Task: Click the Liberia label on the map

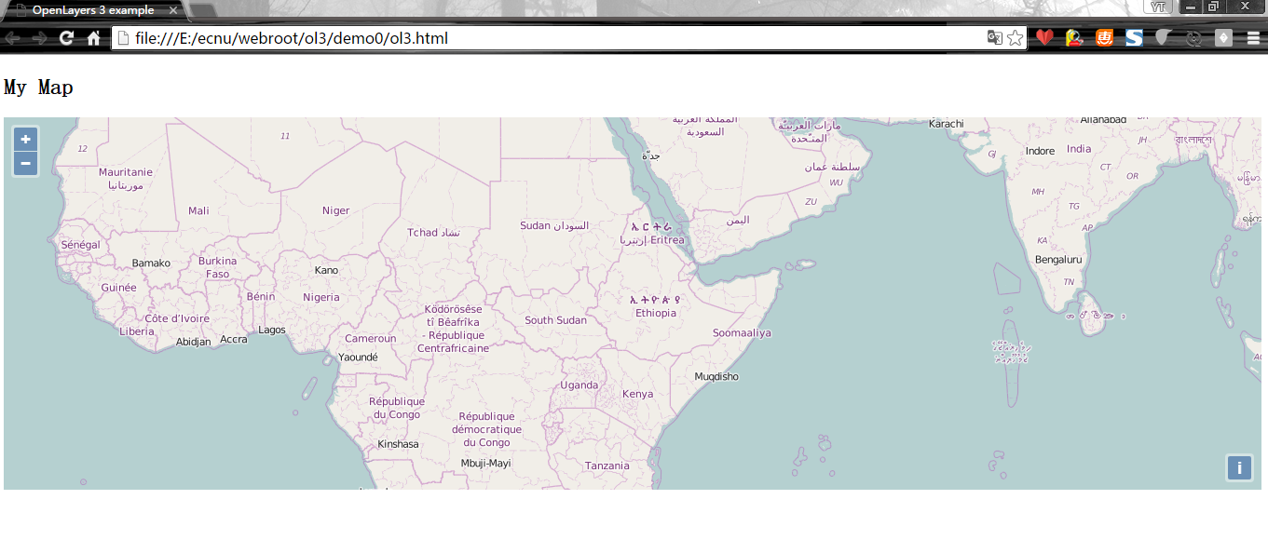Action: (137, 331)
